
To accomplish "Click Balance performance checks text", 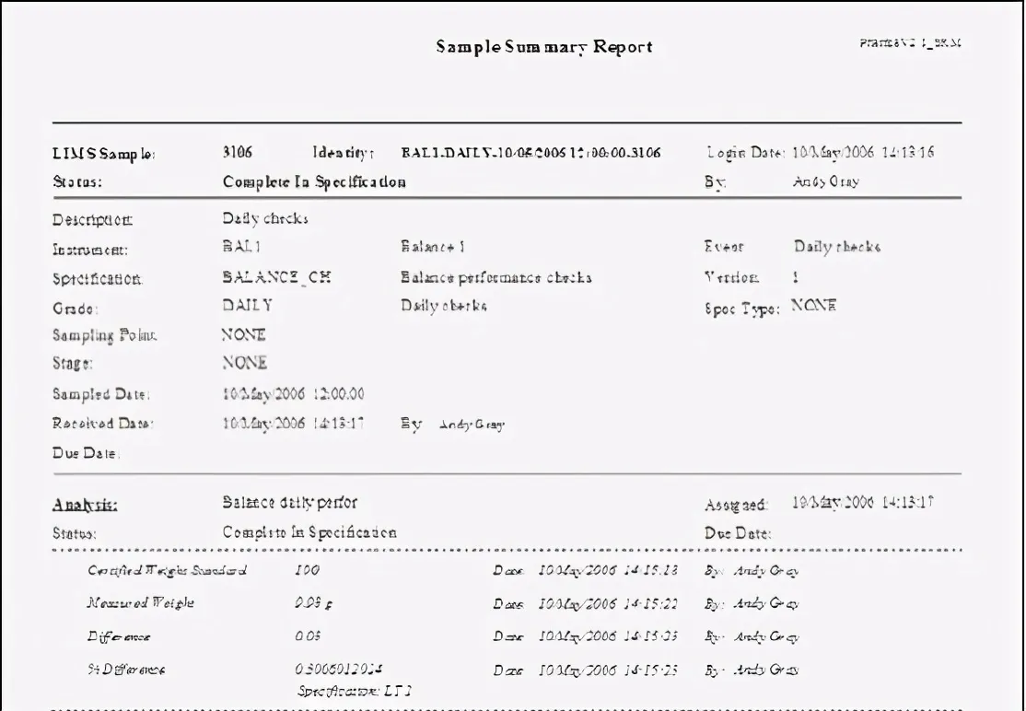I will pos(496,277).
